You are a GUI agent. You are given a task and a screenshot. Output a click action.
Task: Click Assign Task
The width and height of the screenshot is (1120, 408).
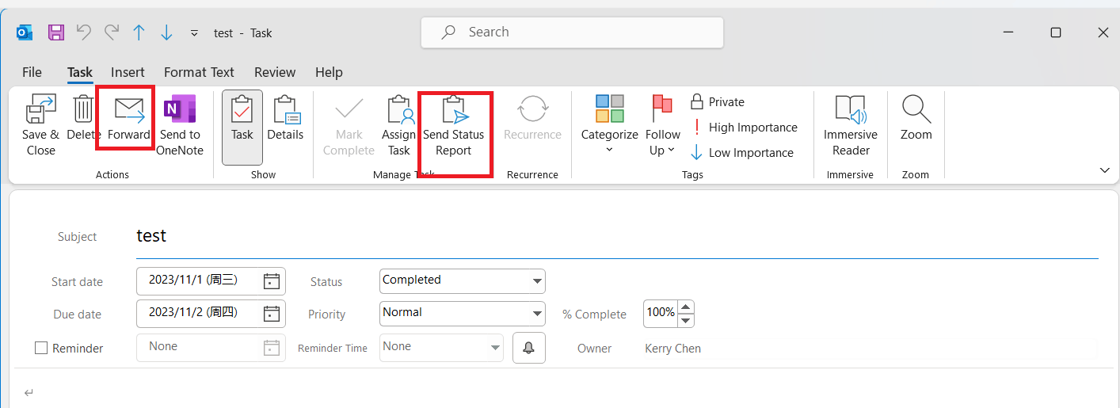pyautogui.click(x=399, y=127)
